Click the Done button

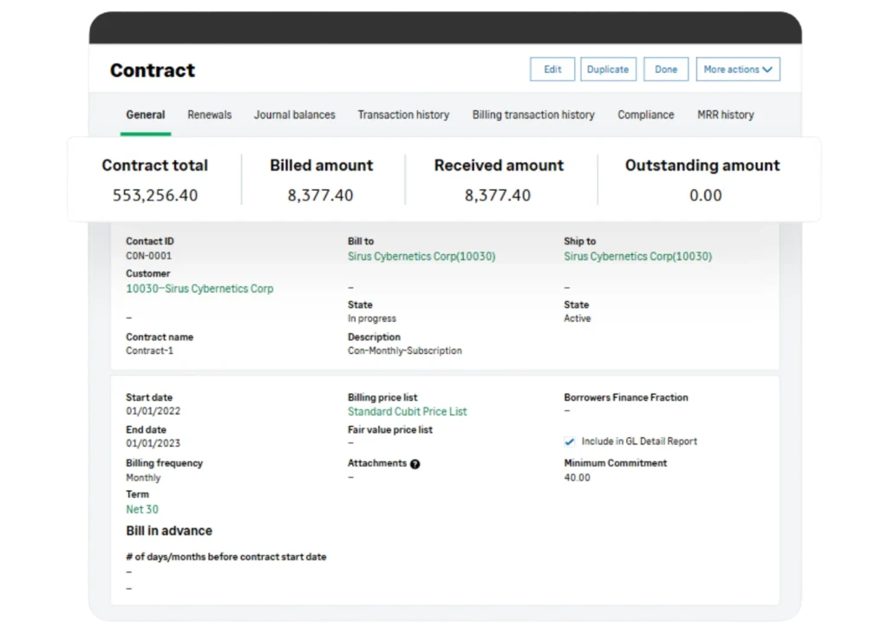(665, 69)
